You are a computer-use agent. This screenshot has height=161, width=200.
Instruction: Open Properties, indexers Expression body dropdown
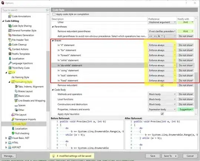tap(162, 110)
